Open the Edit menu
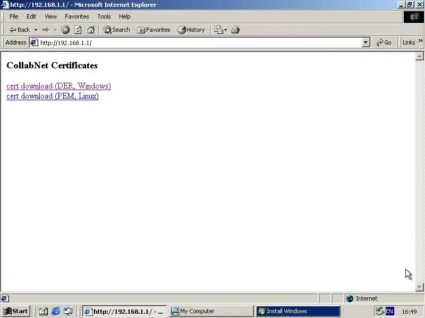The image size is (425, 318). (31, 16)
